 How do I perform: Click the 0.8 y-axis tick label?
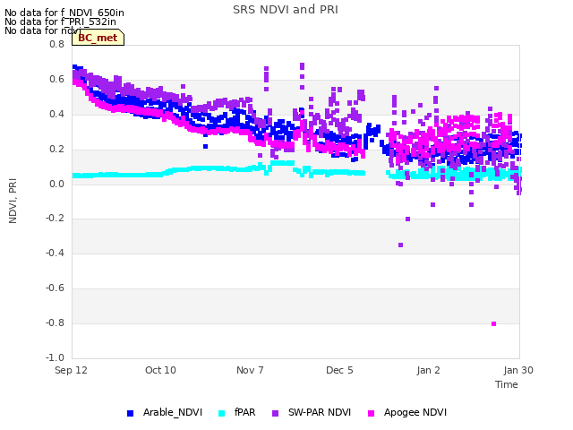click(56, 44)
